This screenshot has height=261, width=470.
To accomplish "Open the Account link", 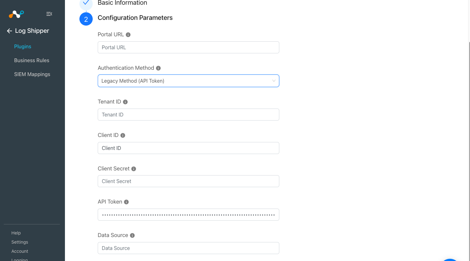I will (20, 251).
